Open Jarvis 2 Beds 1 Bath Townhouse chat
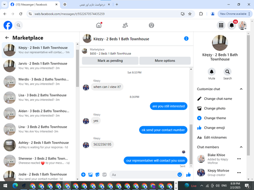254x190 pixels. (38, 66)
